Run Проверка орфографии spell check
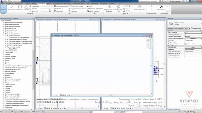202x113 pixels. pyautogui.click(x=95, y=9)
